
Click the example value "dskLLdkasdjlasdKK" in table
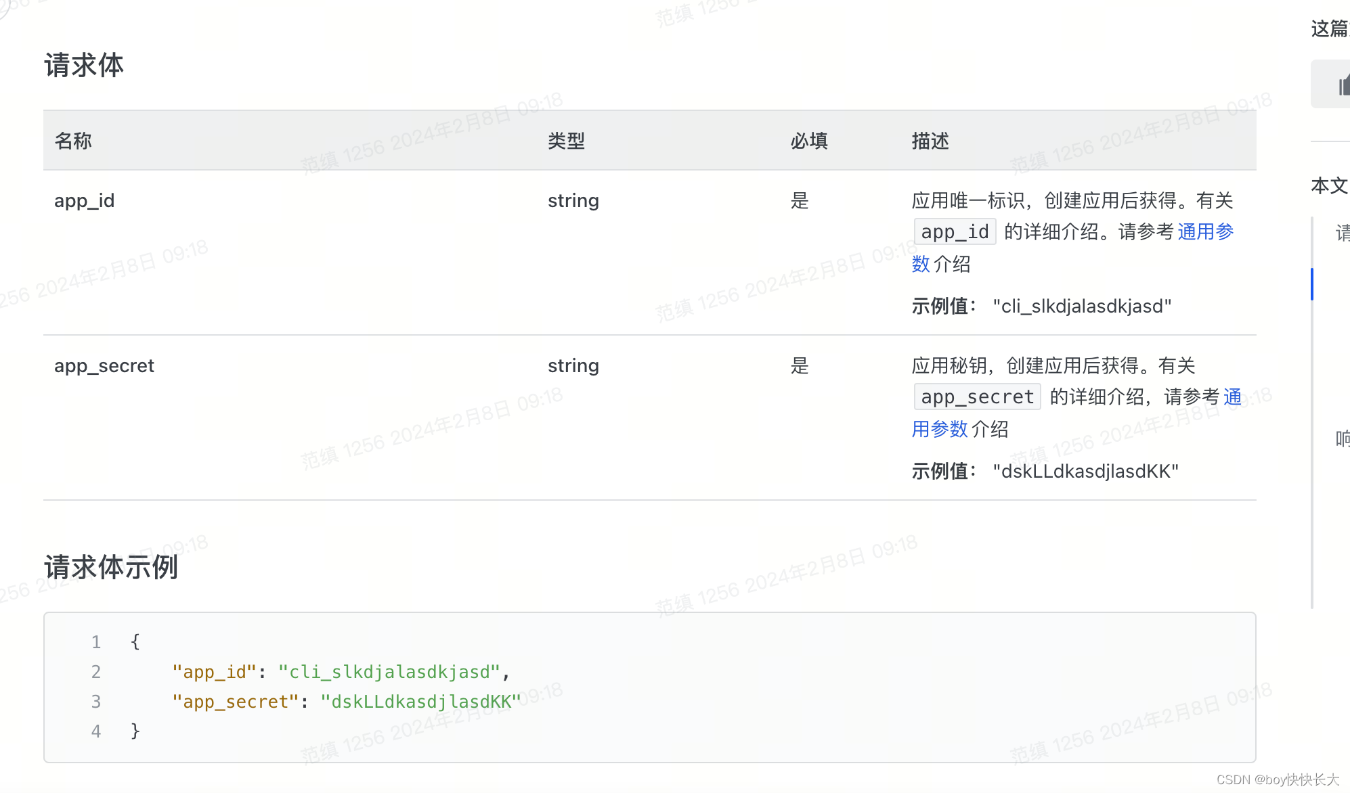[x=1085, y=471]
